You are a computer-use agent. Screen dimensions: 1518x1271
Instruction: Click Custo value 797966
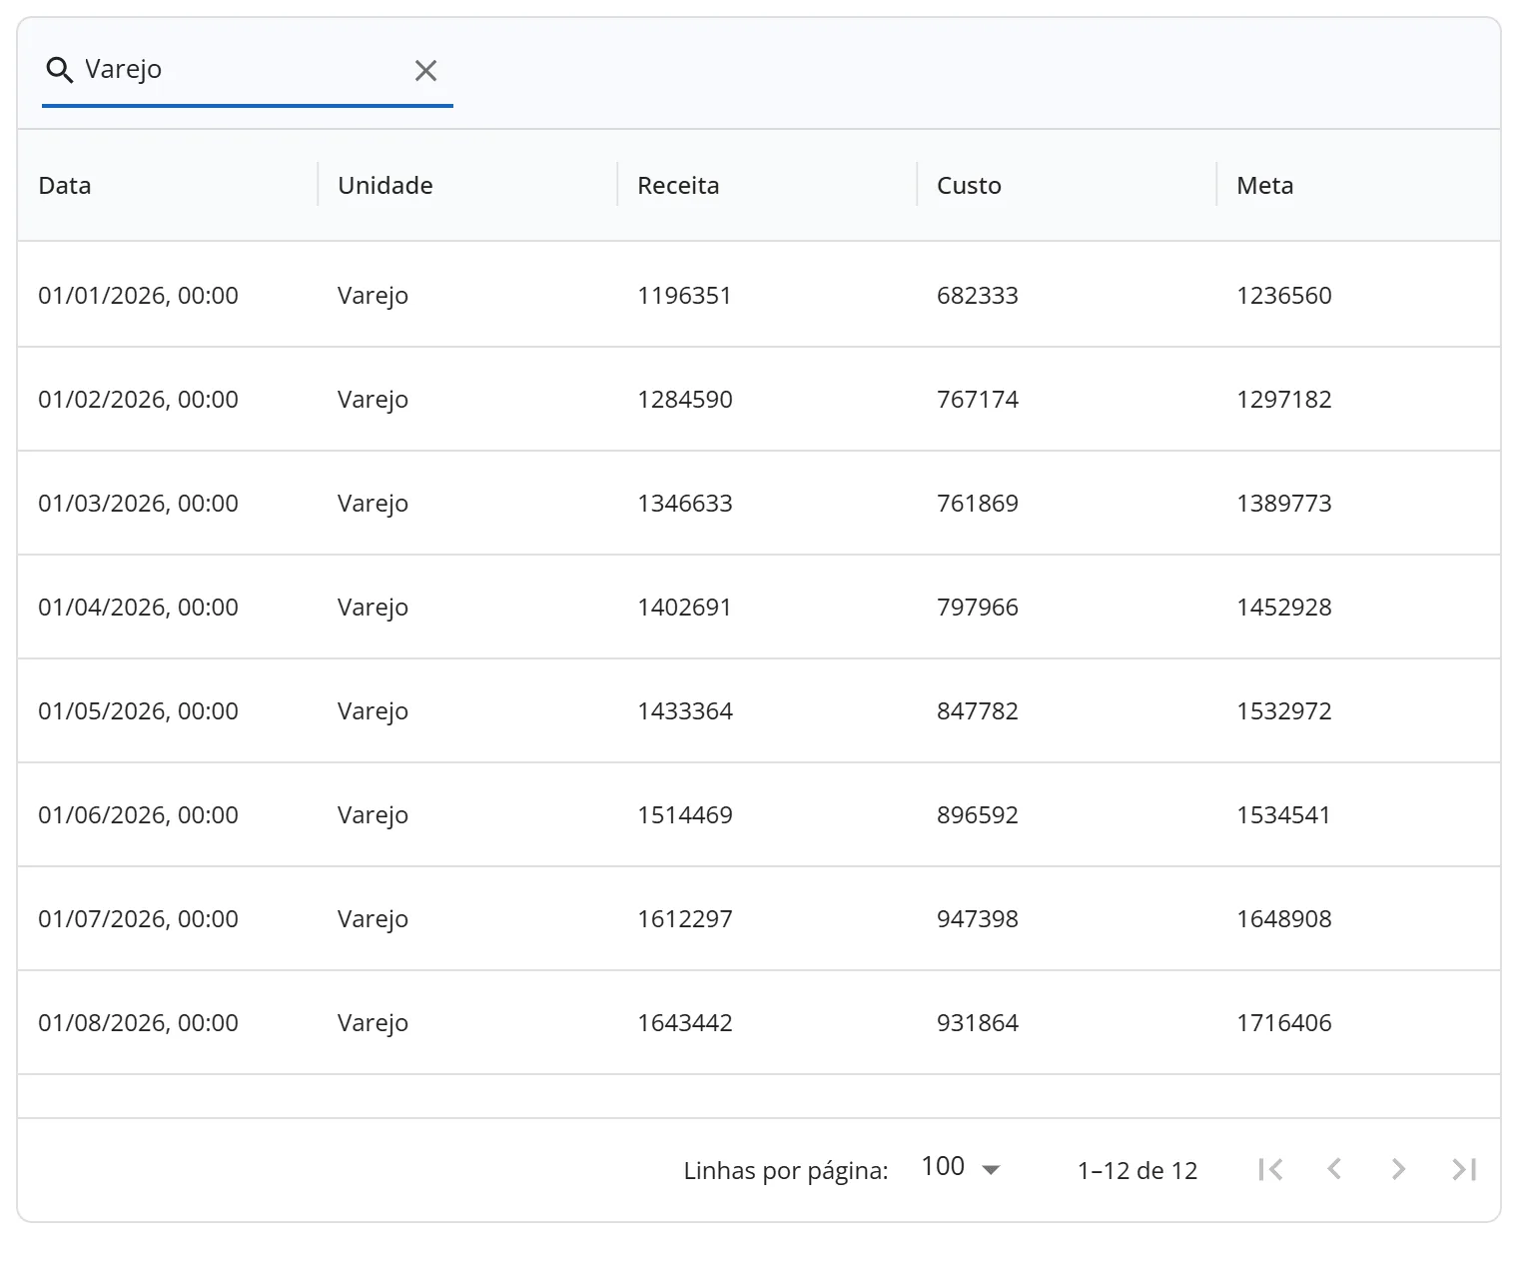[x=978, y=608]
